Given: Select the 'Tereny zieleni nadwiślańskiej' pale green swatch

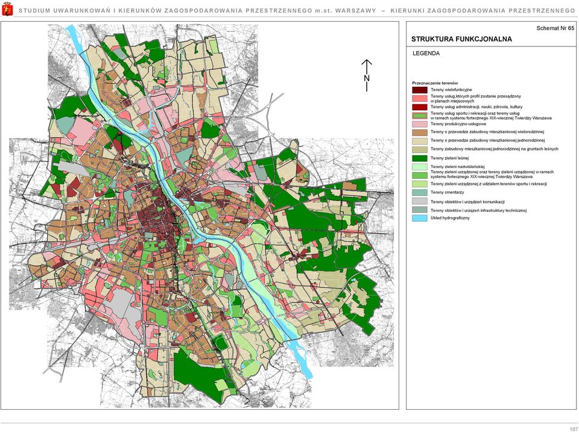Looking at the screenshot, I should (420, 167).
